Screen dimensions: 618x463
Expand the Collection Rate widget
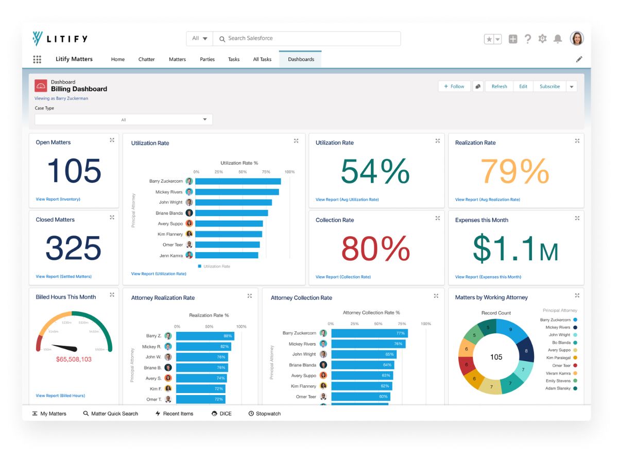click(438, 218)
